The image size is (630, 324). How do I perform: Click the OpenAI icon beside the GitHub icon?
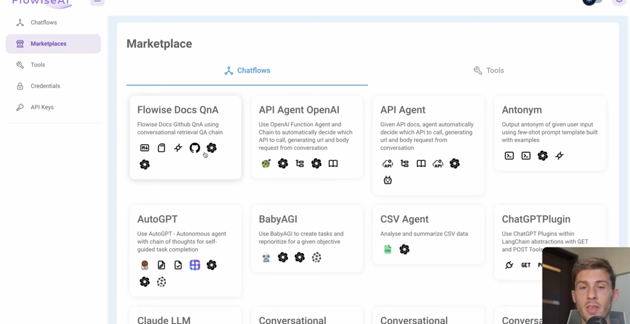point(211,148)
